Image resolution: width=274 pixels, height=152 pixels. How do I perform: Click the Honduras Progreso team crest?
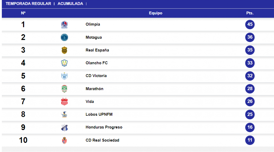click(x=64, y=127)
